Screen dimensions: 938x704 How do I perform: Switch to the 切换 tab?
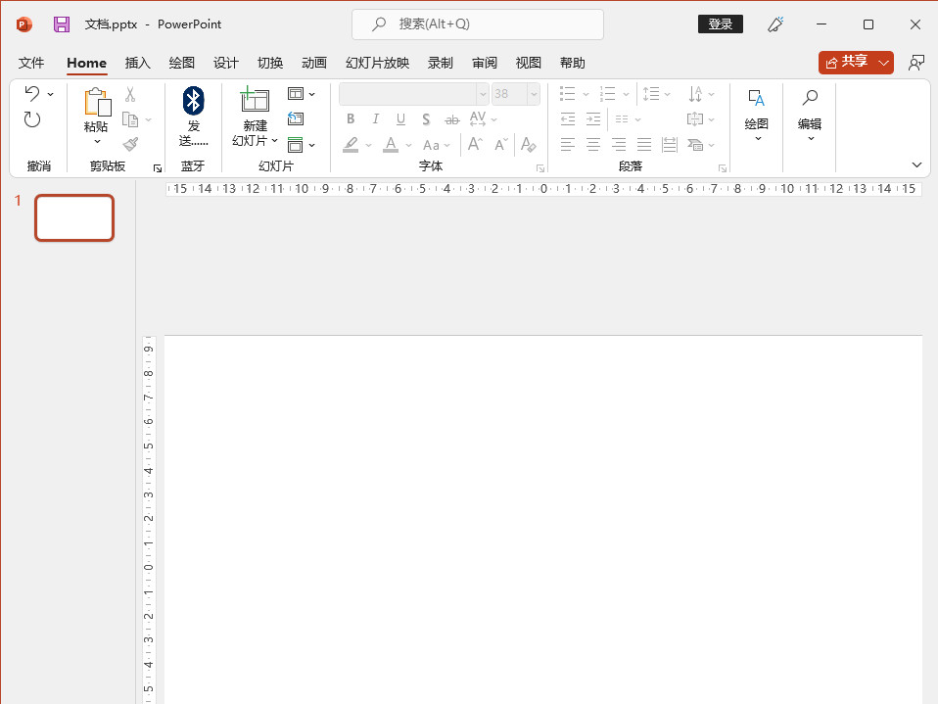pos(270,63)
